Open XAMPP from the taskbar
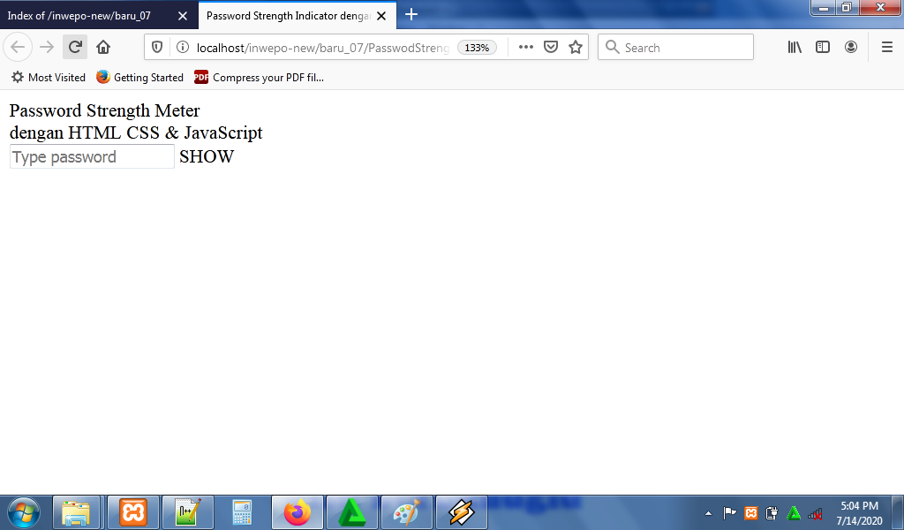 pos(133,512)
